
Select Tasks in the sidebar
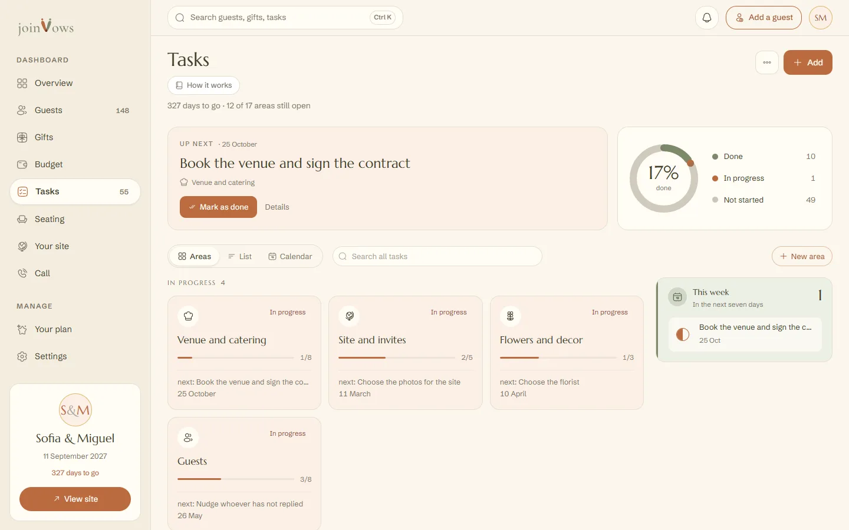[75, 191]
